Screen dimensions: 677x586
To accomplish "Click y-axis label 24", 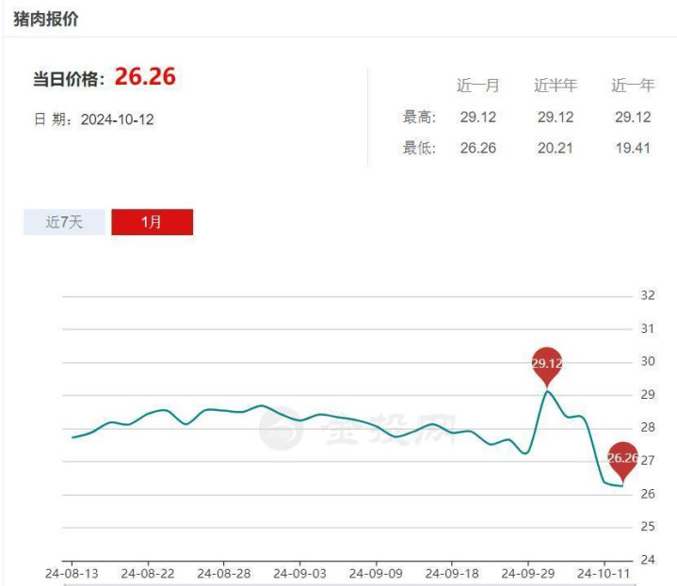I will (x=648, y=560).
